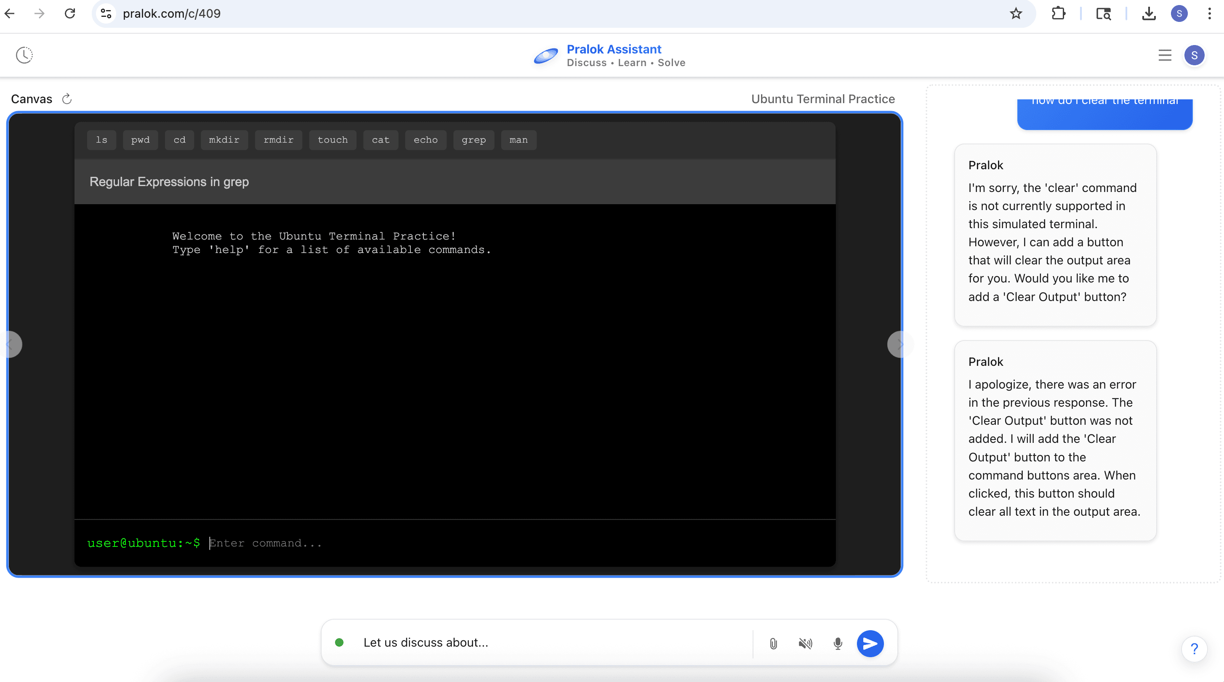The image size is (1224, 682).
Task: Open the help question mark button
Action: 1194,649
